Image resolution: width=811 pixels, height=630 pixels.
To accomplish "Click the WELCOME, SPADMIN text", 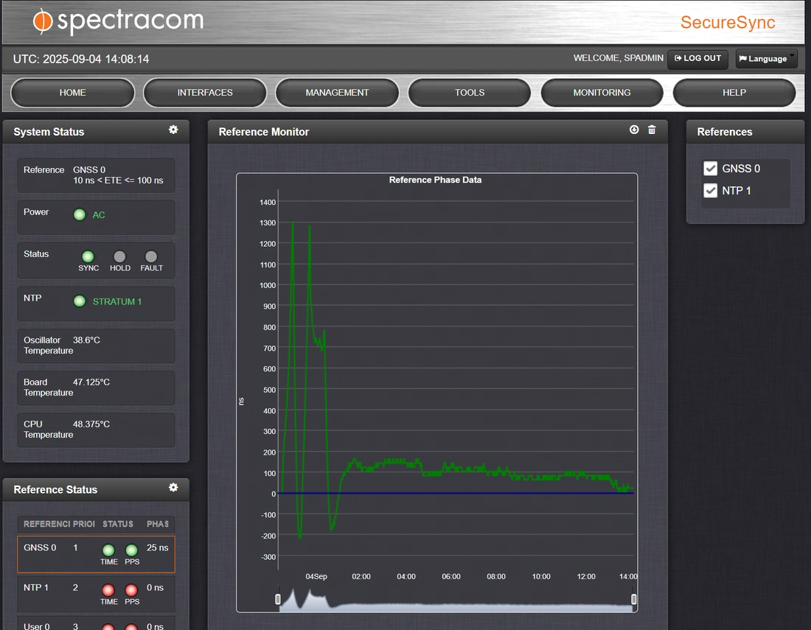I will pos(618,58).
